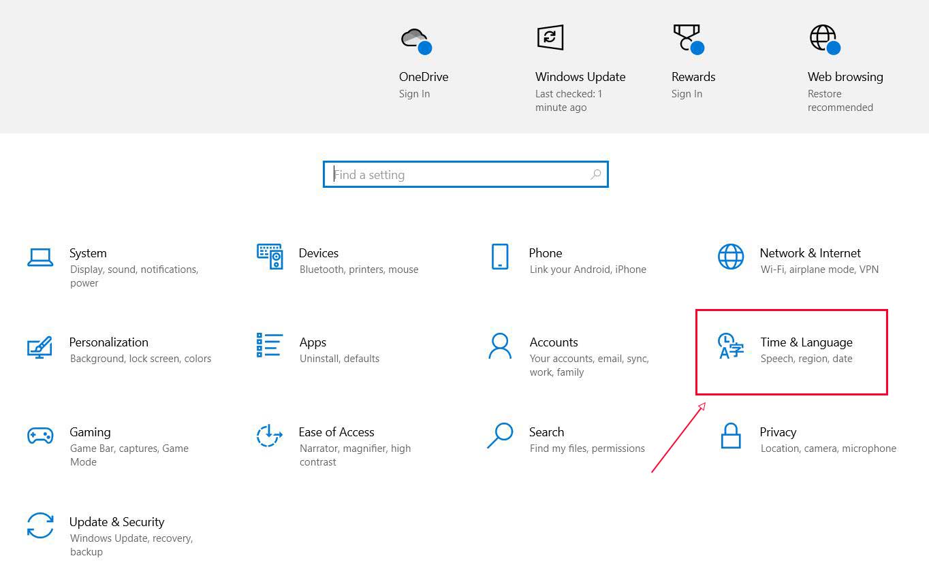Click 'Wi-Fi, airplane mode, VPN' description
This screenshot has width=929, height=586.
tap(819, 270)
